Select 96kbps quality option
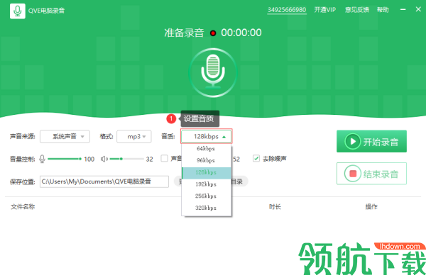This screenshot has width=426, height=280. [206, 160]
